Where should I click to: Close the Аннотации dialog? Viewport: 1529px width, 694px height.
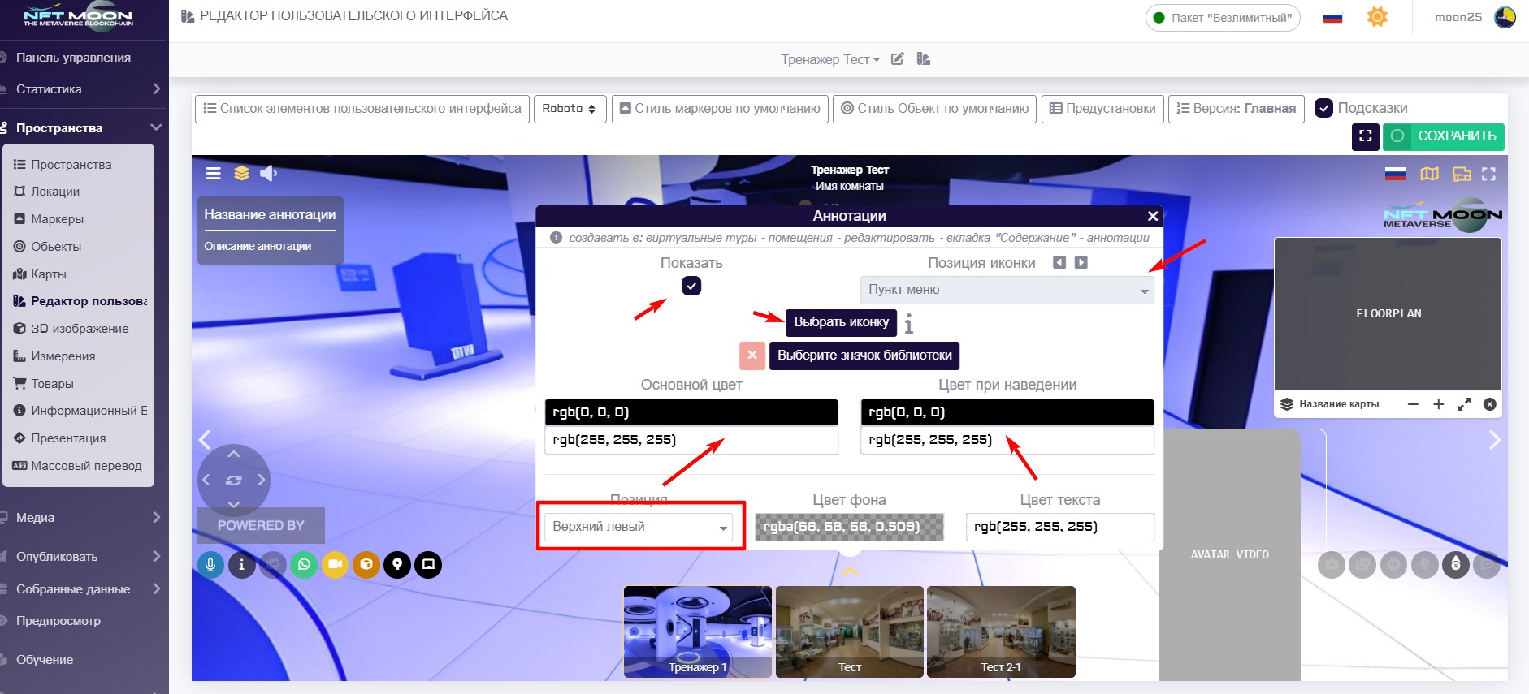click(x=1152, y=216)
